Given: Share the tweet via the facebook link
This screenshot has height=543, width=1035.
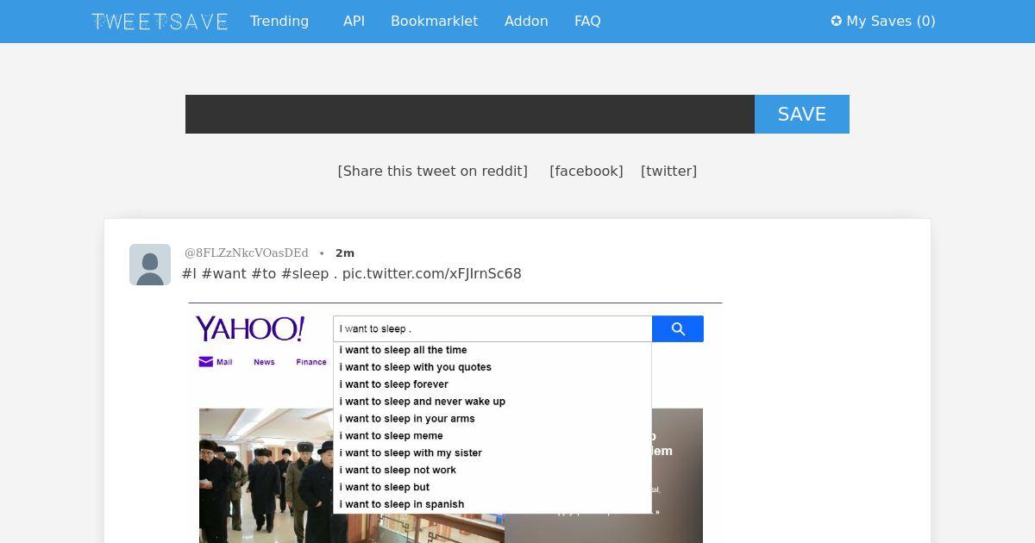Looking at the screenshot, I should (586, 171).
